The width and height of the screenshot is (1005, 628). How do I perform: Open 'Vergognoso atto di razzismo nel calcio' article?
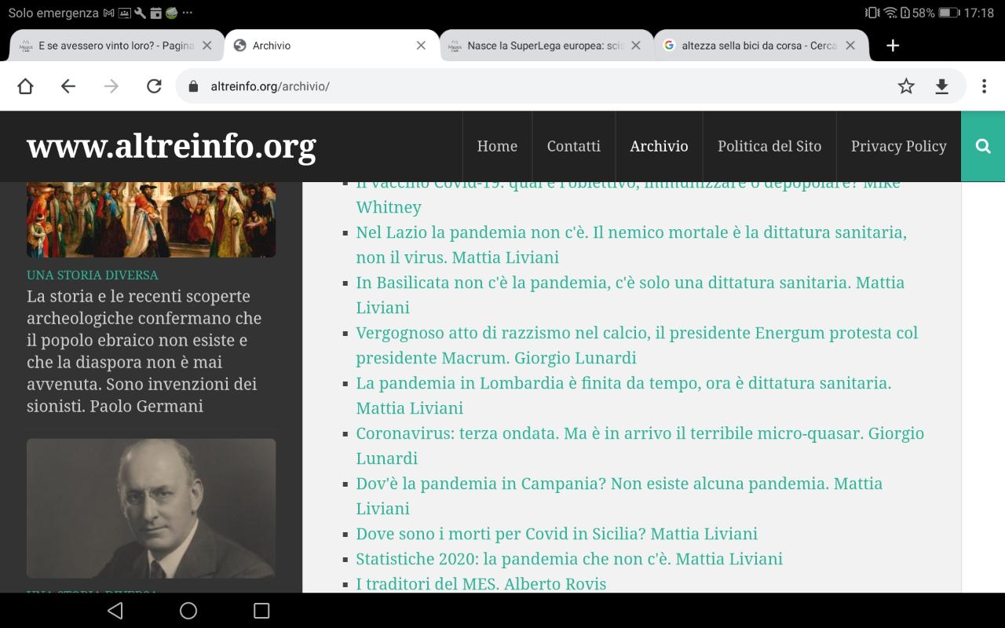(637, 345)
